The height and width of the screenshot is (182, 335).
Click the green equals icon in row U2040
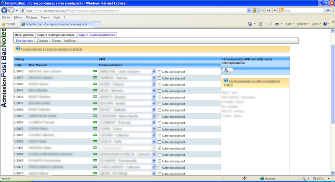(x=95, y=72)
